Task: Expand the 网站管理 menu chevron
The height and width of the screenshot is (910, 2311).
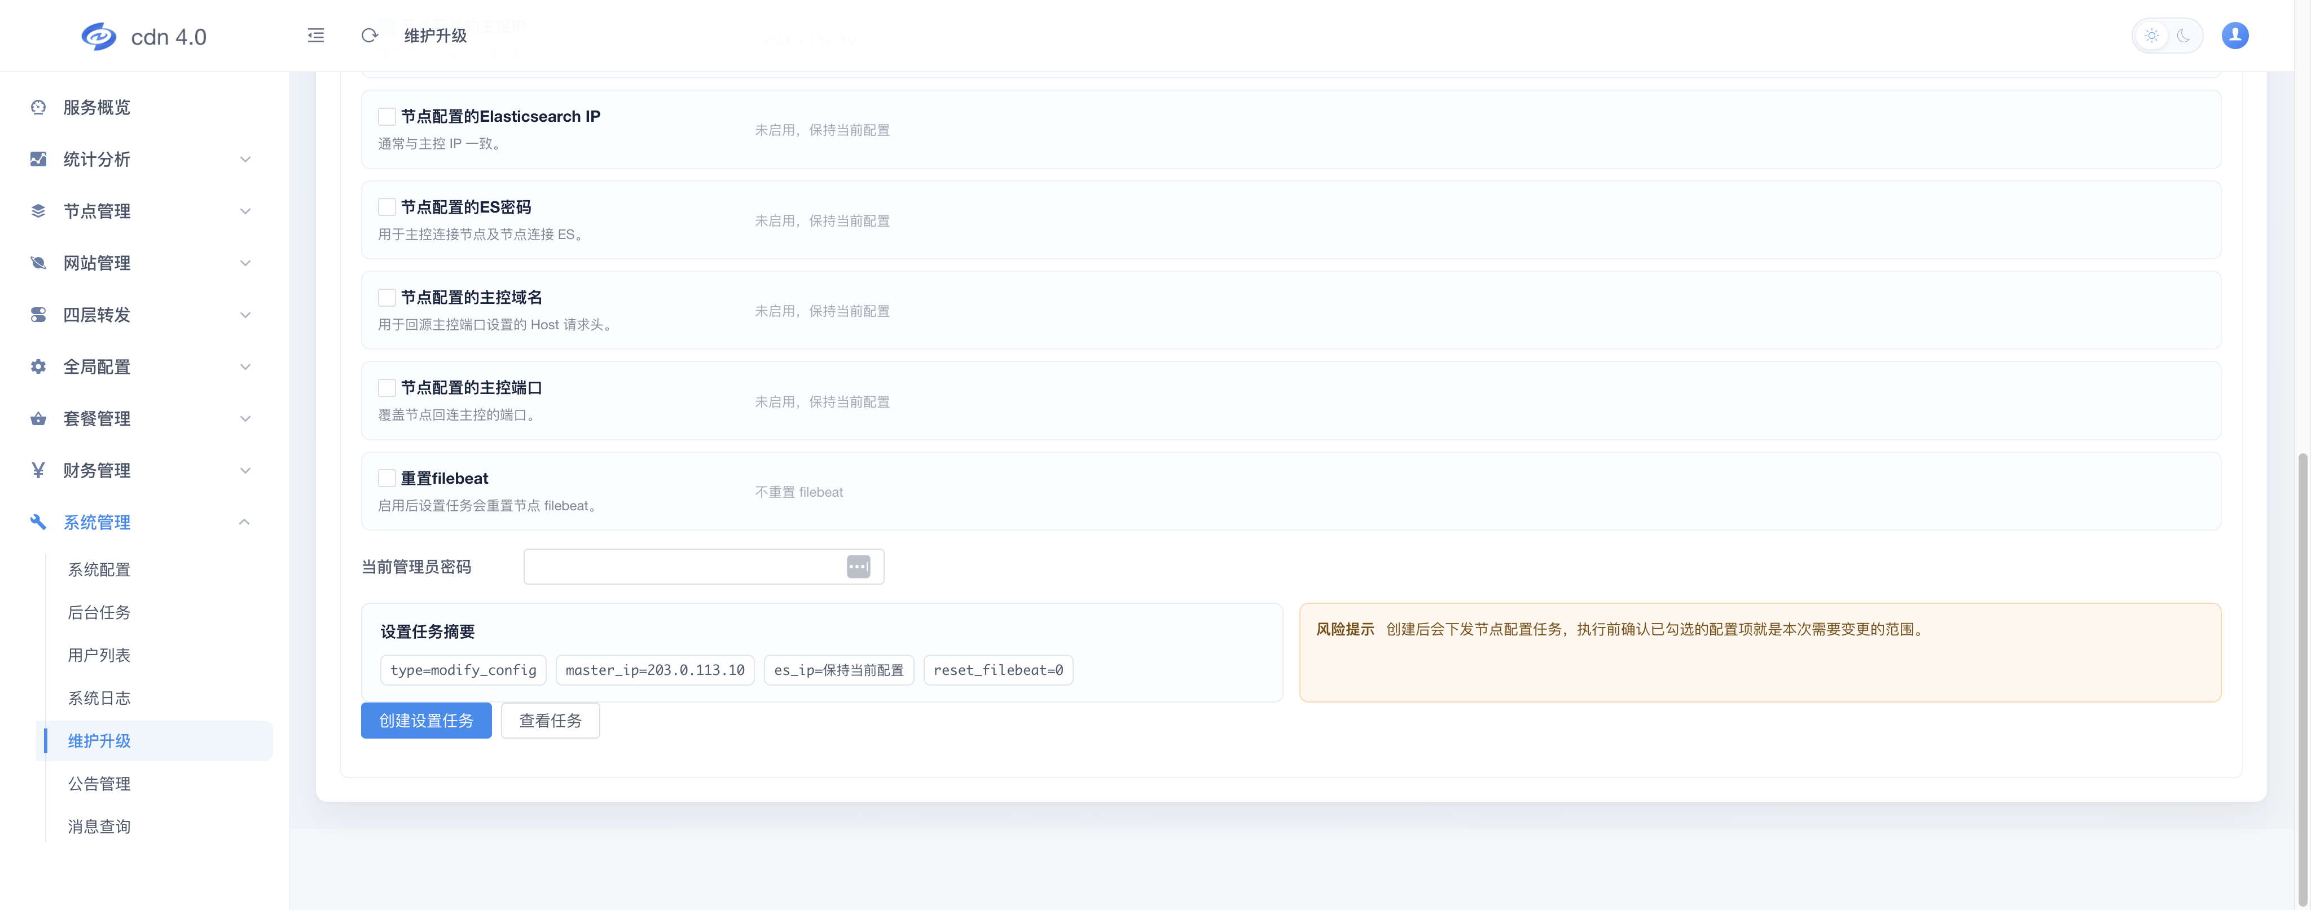Action: 245,263
